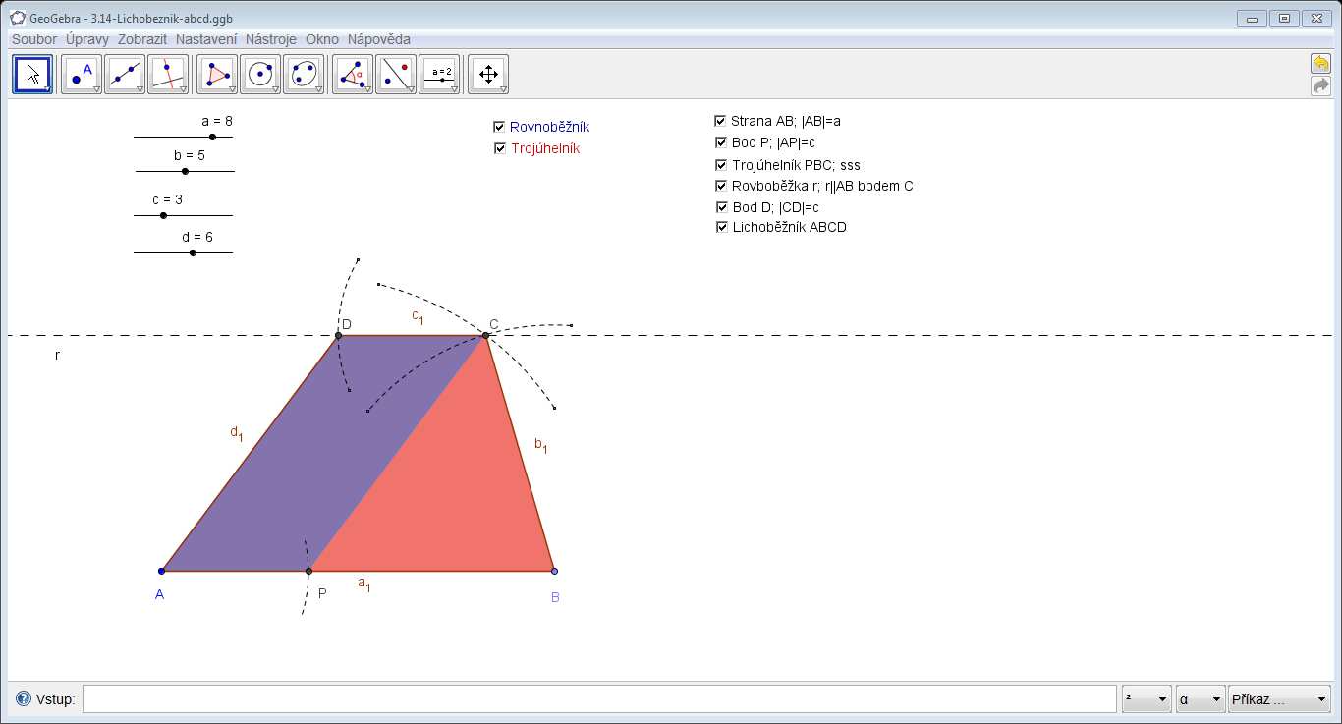Viewport: 1342px width, 724px height.
Task: Click the d = 6 slider handle
Action: click(x=193, y=252)
